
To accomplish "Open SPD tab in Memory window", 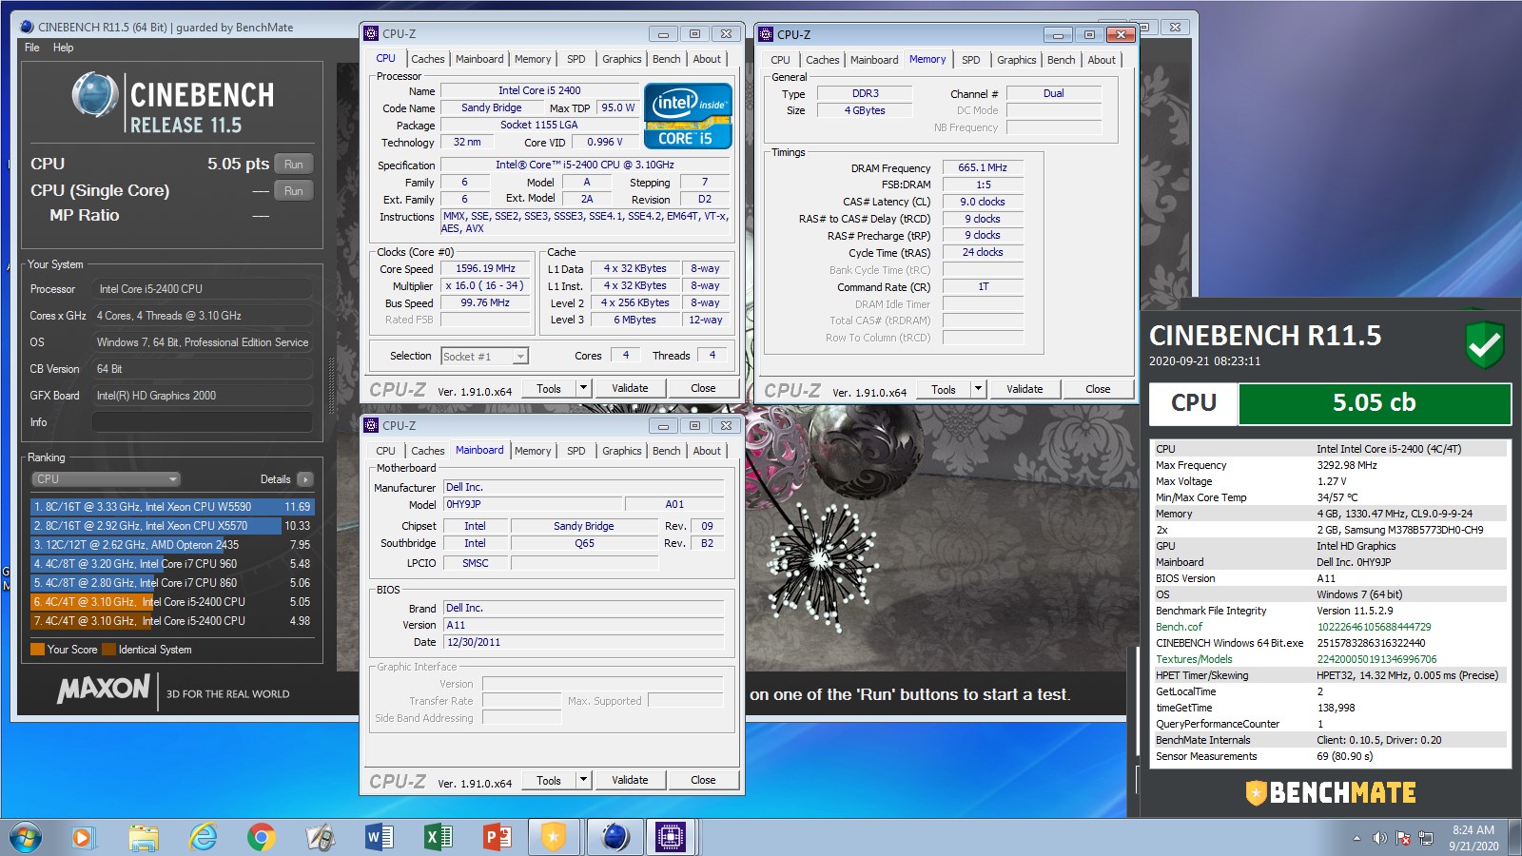I will click(970, 60).
